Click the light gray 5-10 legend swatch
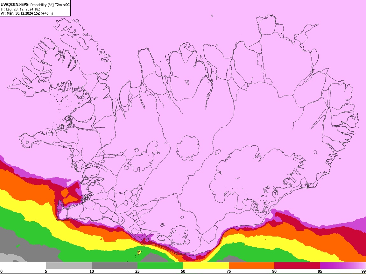The height and width of the screenshot is (274, 366). coord(69,266)
